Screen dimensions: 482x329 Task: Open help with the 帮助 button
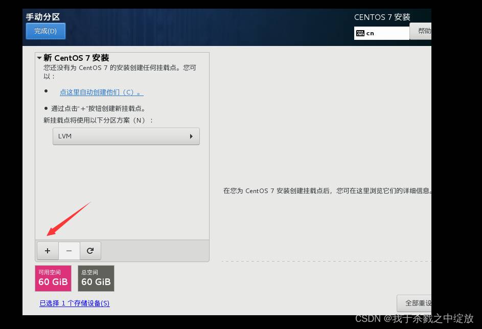(424, 31)
